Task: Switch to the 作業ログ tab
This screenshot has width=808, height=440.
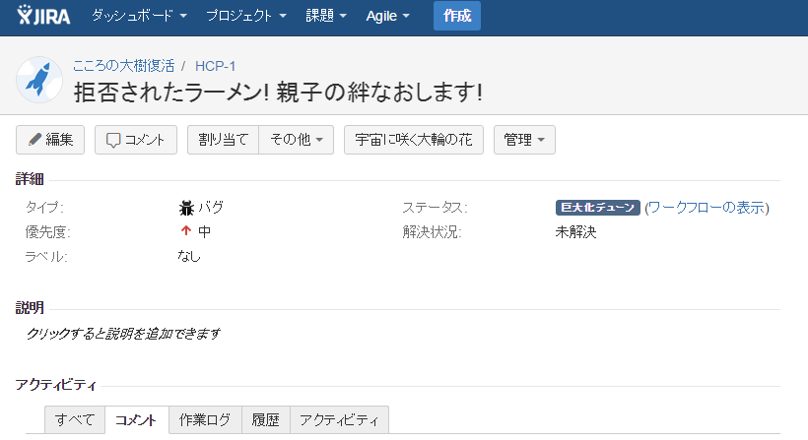Action: point(205,420)
